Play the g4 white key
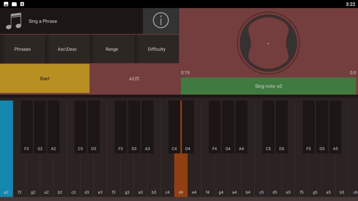 [221, 175]
